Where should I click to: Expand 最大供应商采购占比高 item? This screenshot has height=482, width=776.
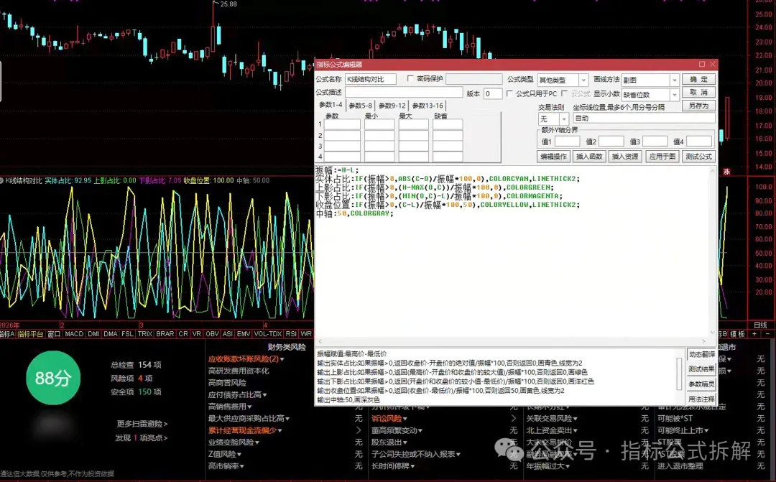287,419
